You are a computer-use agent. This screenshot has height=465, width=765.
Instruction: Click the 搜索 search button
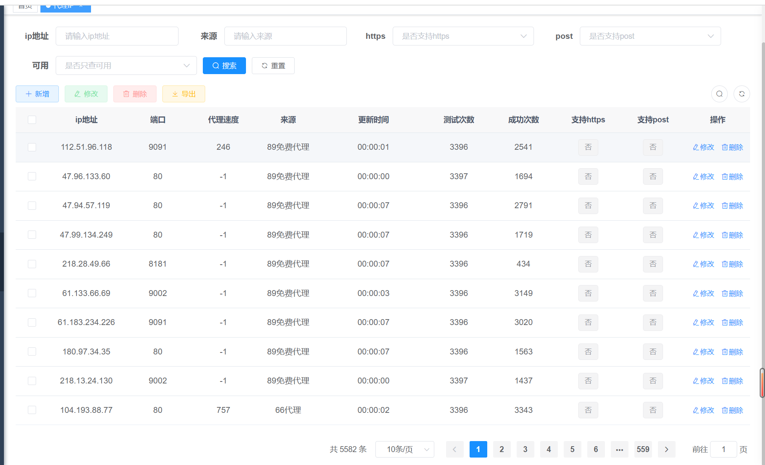coord(224,65)
